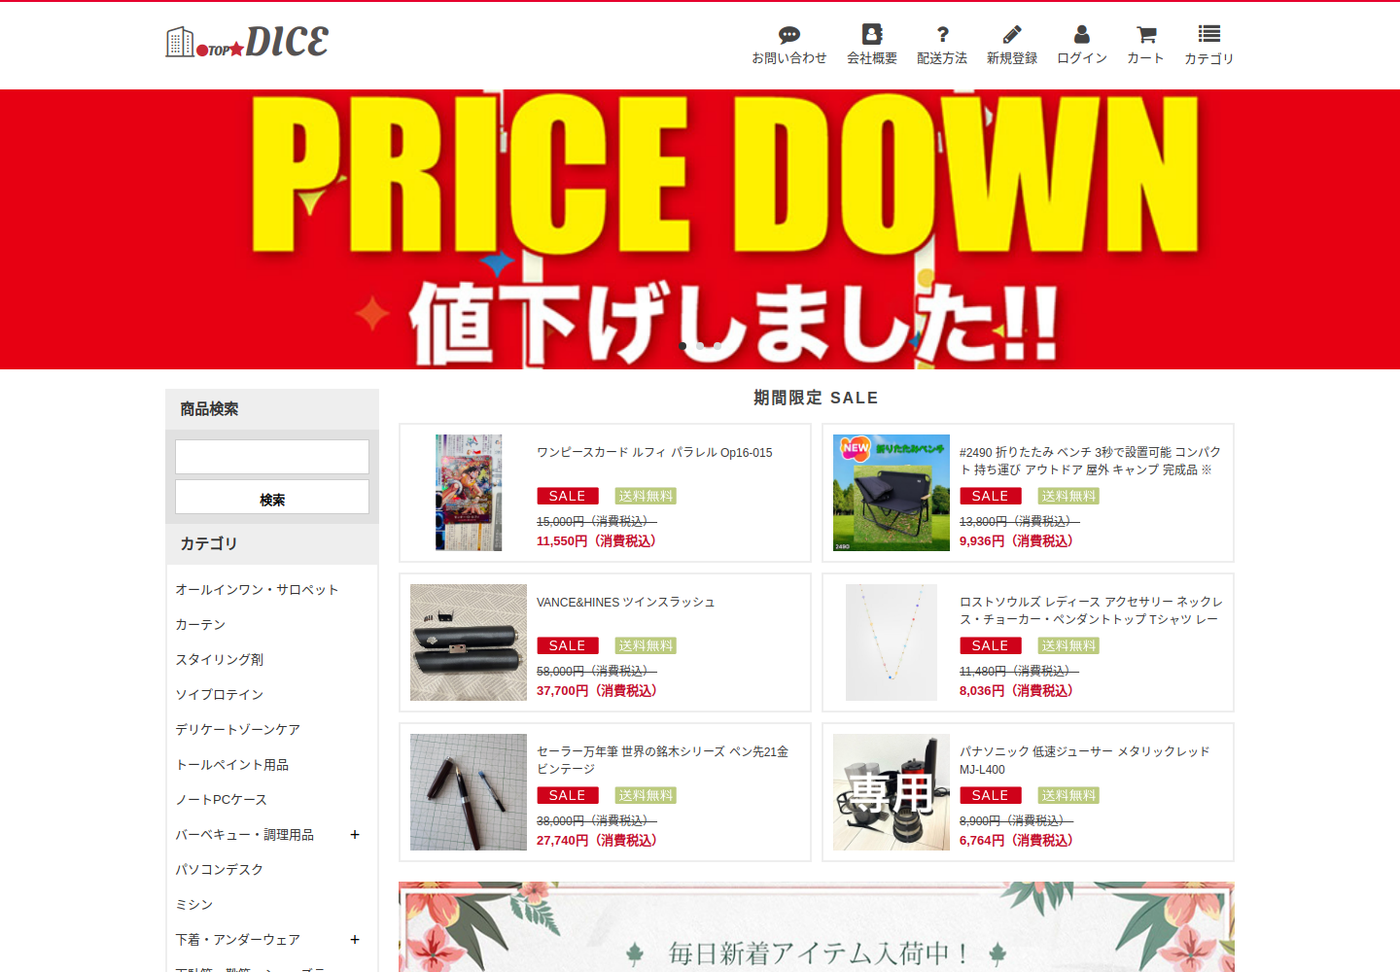Open the ソイプロテイン category
The width and height of the screenshot is (1400, 972).
tap(219, 695)
